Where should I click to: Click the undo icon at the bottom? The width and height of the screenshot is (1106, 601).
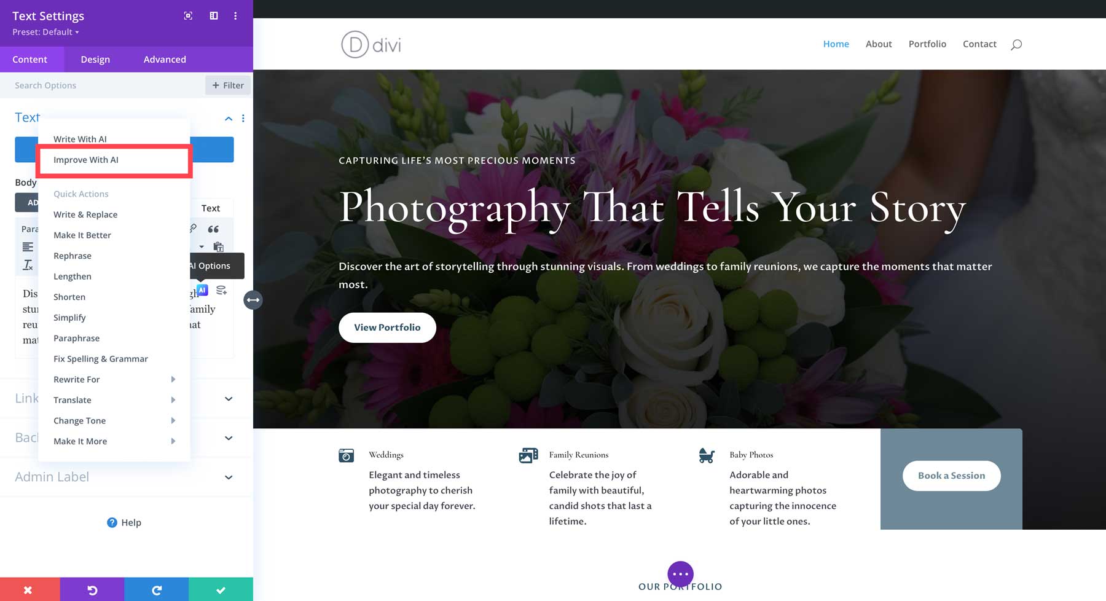pyautogui.click(x=92, y=589)
